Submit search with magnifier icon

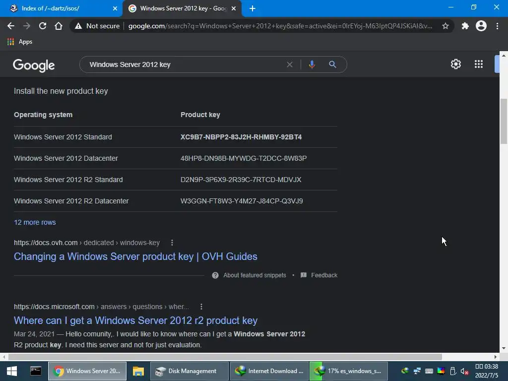pos(332,64)
